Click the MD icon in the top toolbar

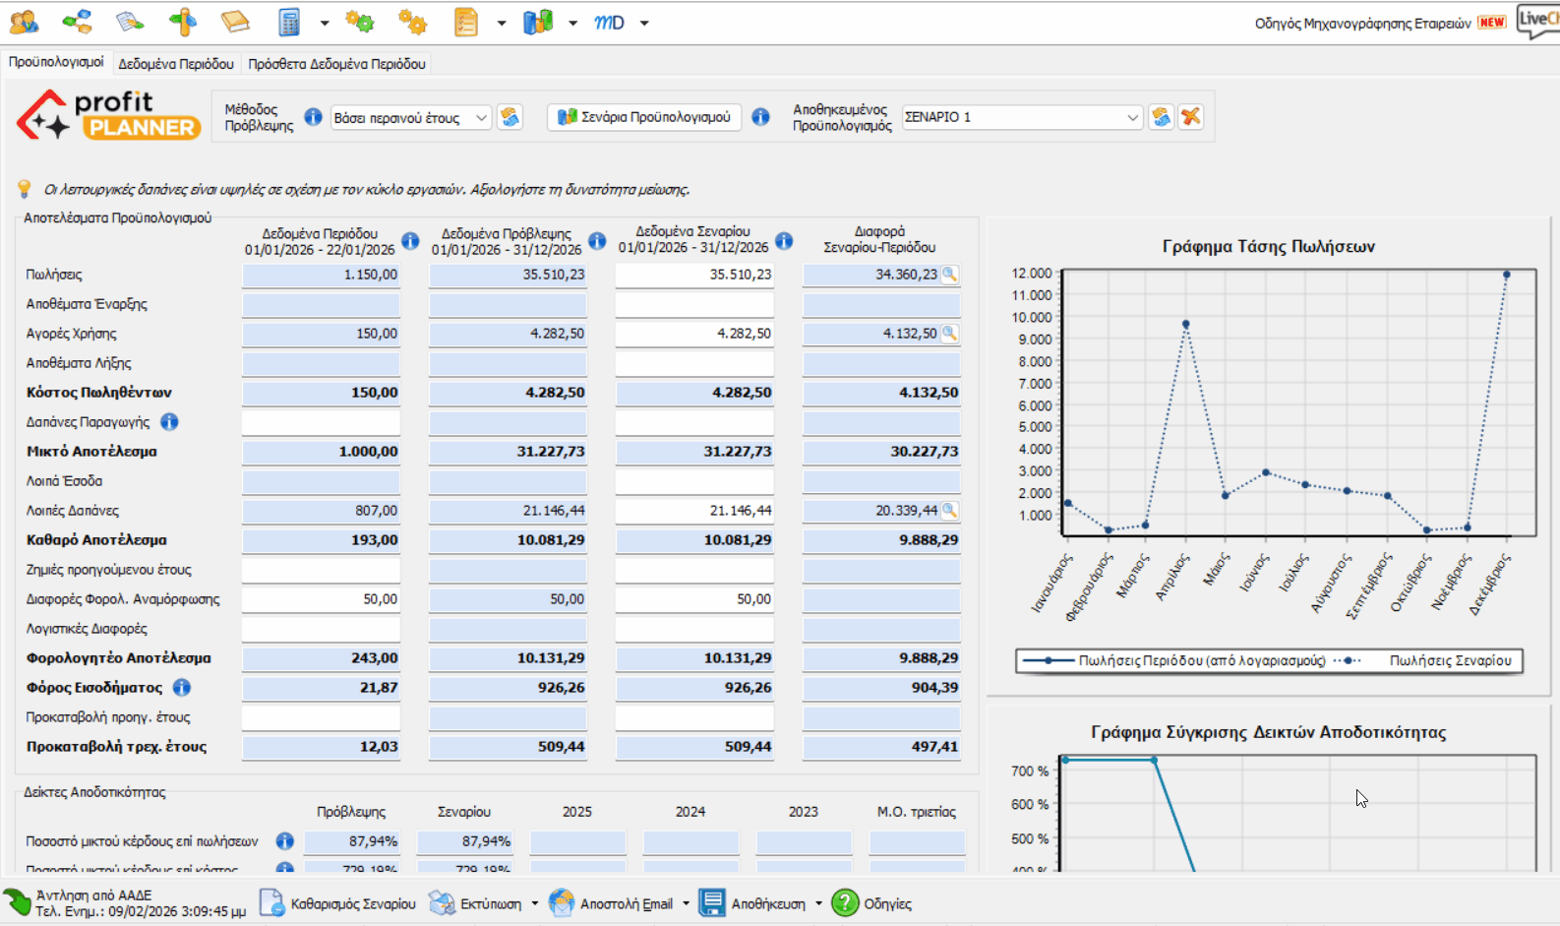point(609,22)
